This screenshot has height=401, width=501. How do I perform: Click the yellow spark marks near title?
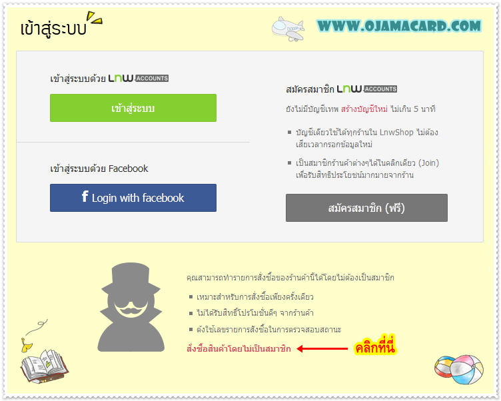tap(95, 18)
